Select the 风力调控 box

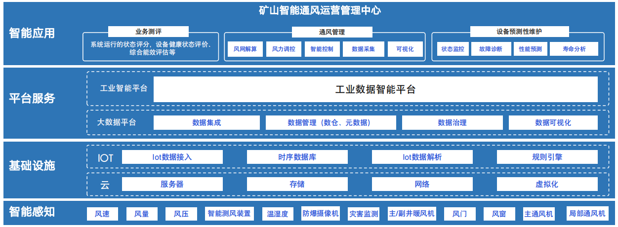[284, 49]
